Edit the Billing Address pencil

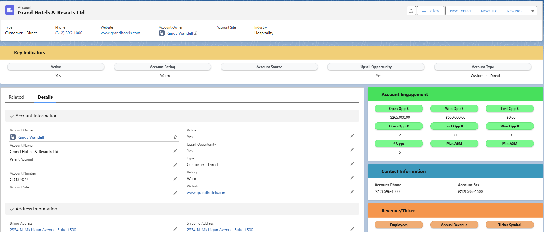pos(175,229)
